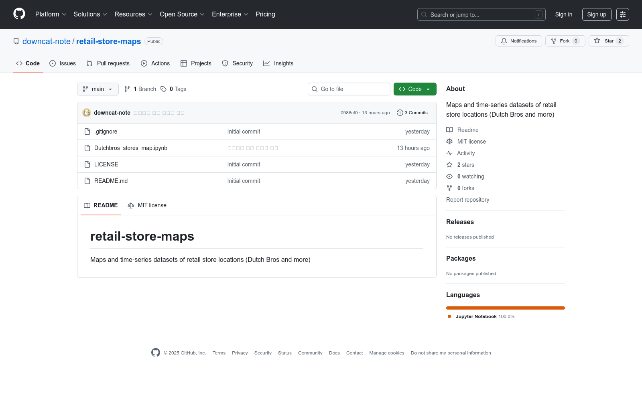The image size is (642, 401).
Task: Open the Packages heading link
Action: [461, 259]
